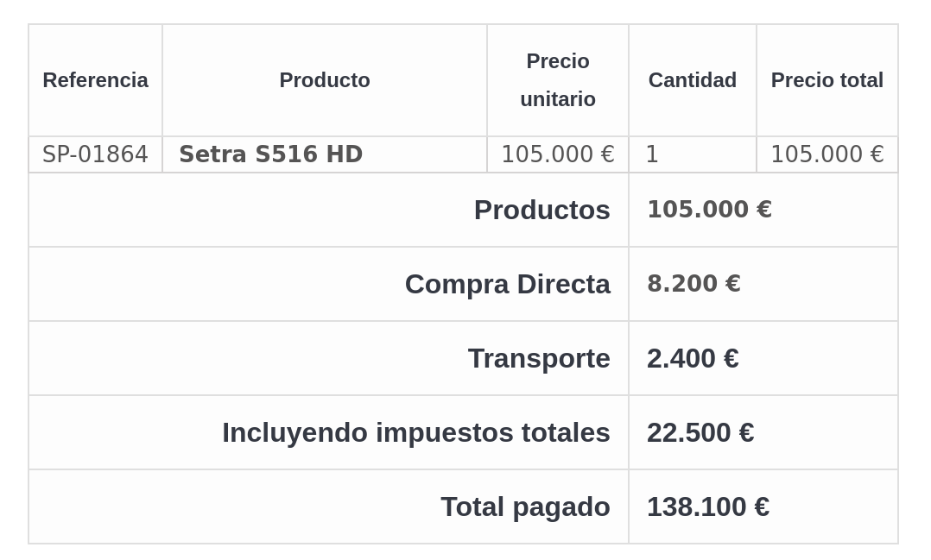931x560 pixels.
Task: Select the Precio total column header
Action: pos(826,80)
